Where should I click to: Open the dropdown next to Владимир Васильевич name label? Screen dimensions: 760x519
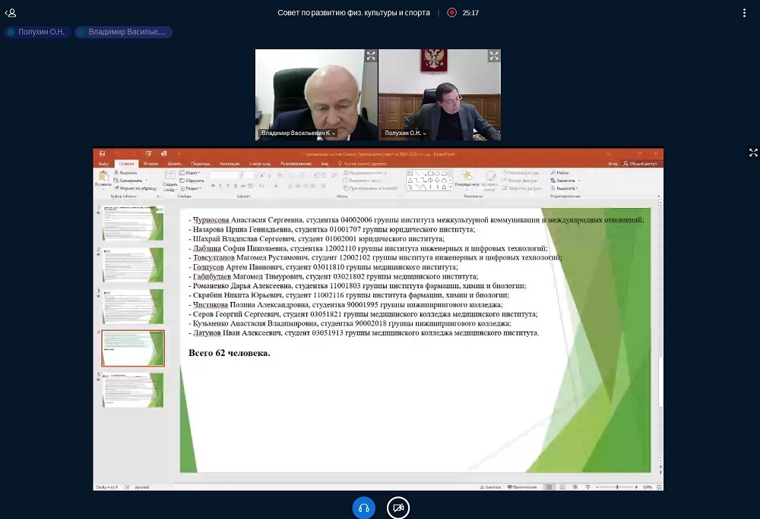(x=333, y=134)
